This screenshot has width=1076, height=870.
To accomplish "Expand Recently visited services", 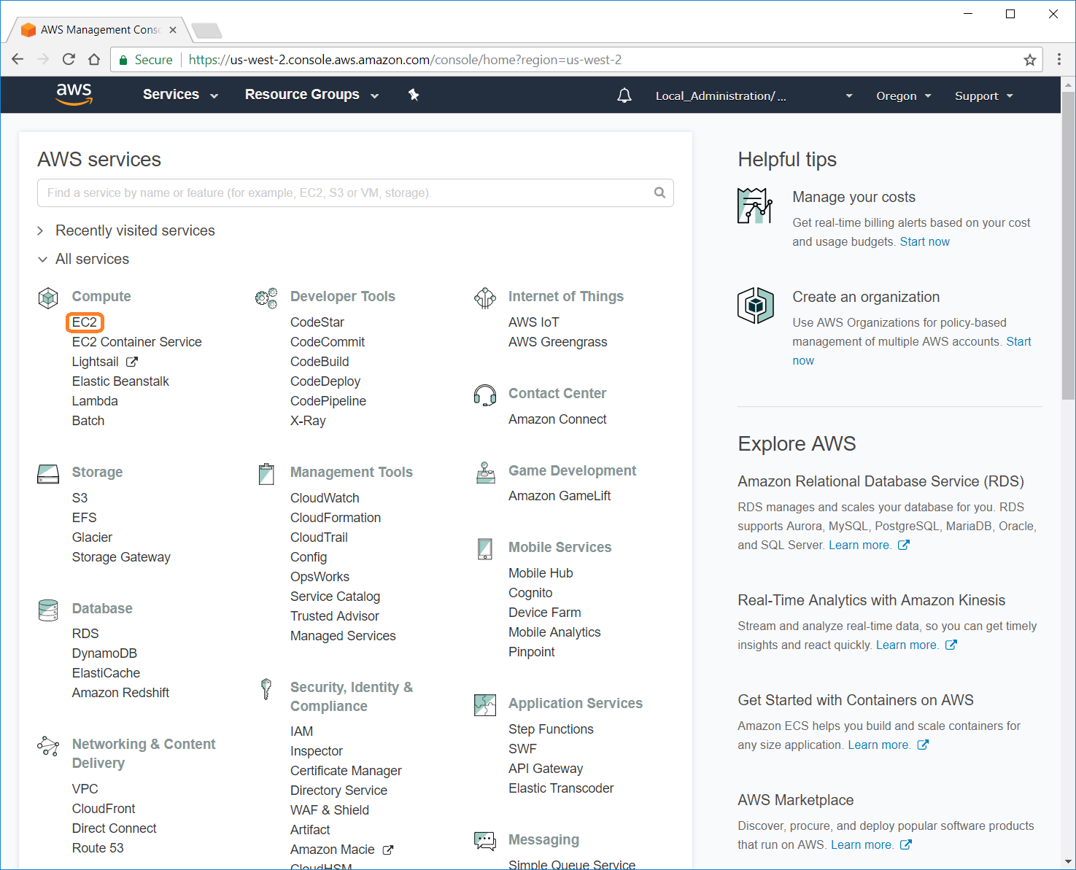I will [126, 230].
